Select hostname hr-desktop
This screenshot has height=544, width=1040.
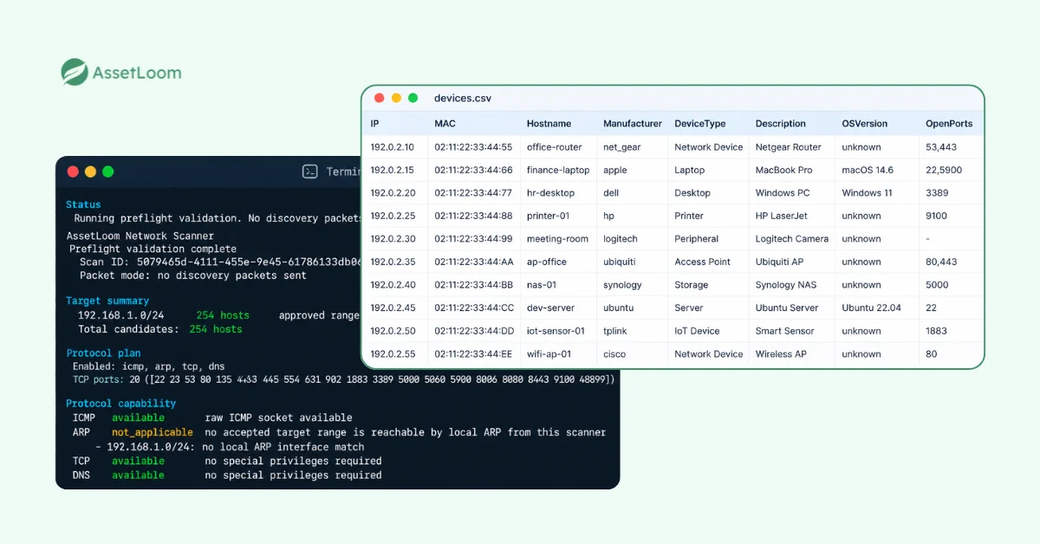tap(550, 193)
